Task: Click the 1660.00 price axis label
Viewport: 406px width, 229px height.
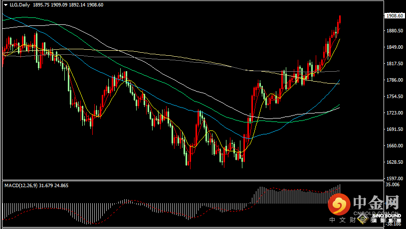Action: pos(394,146)
